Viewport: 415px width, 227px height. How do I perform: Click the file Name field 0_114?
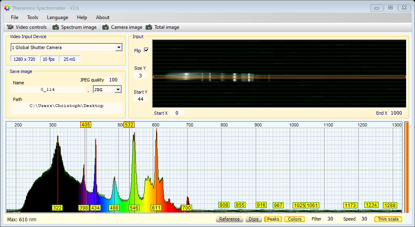click(x=48, y=90)
